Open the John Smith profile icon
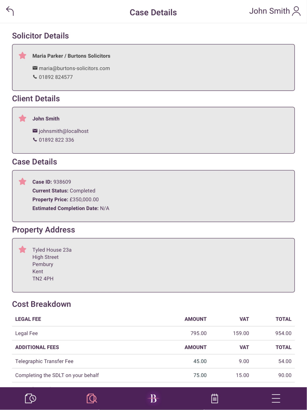The width and height of the screenshot is (307, 410). click(x=296, y=11)
